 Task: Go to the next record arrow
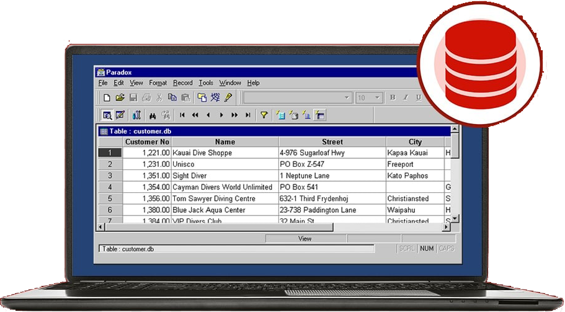(x=221, y=115)
